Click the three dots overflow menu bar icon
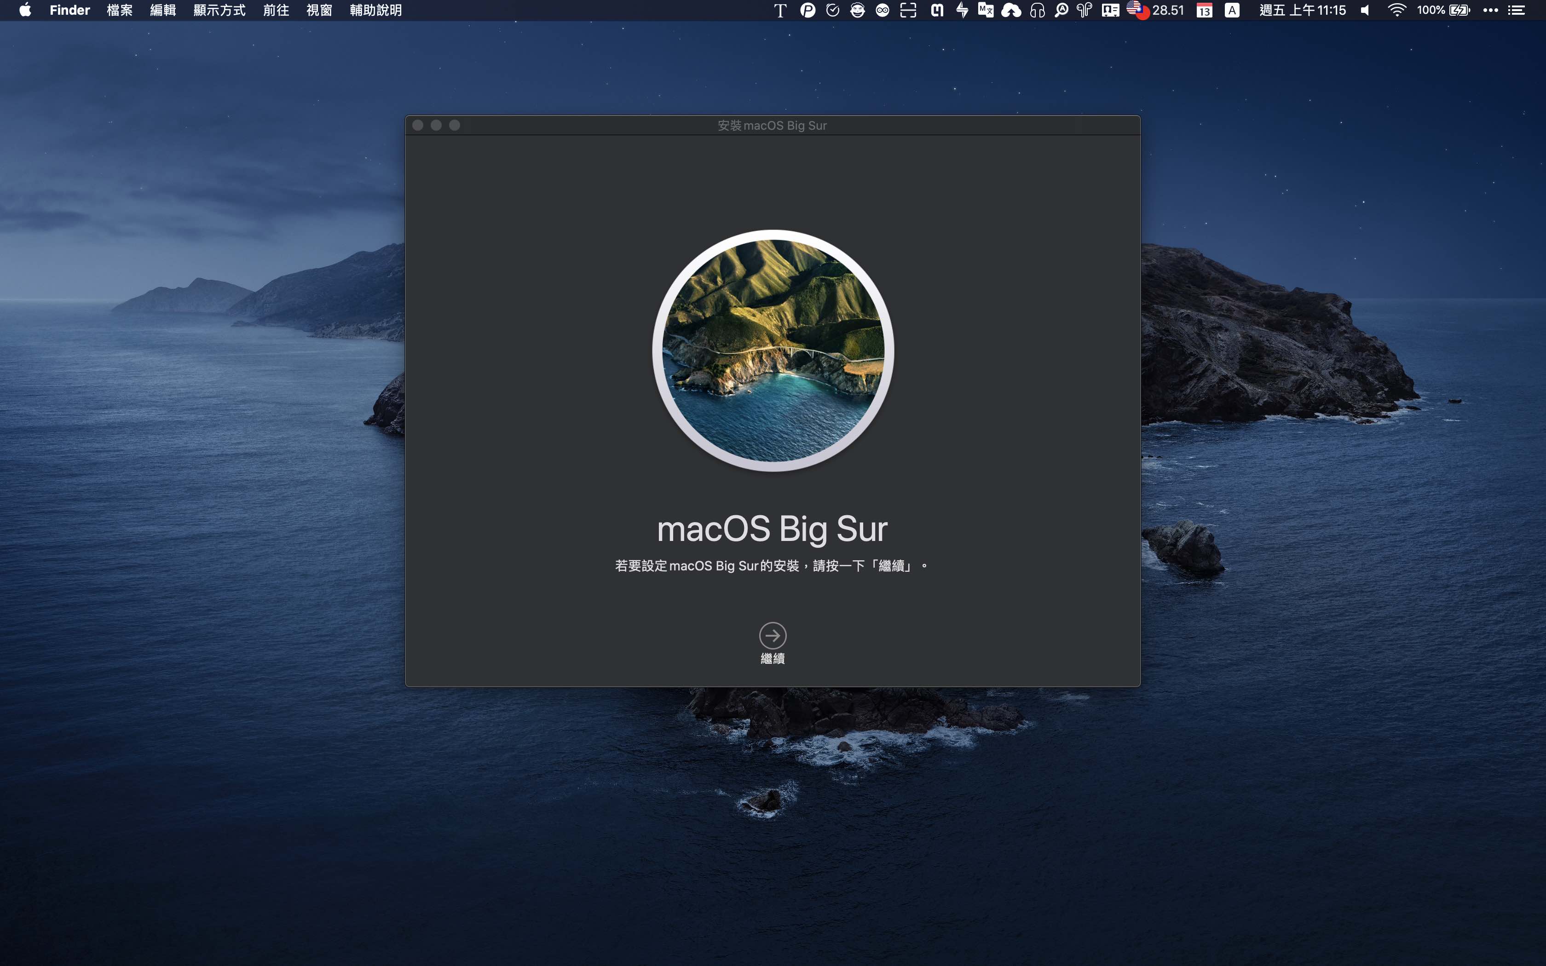The width and height of the screenshot is (1546, 966). pyautogui.click(x=1490, y=10)
